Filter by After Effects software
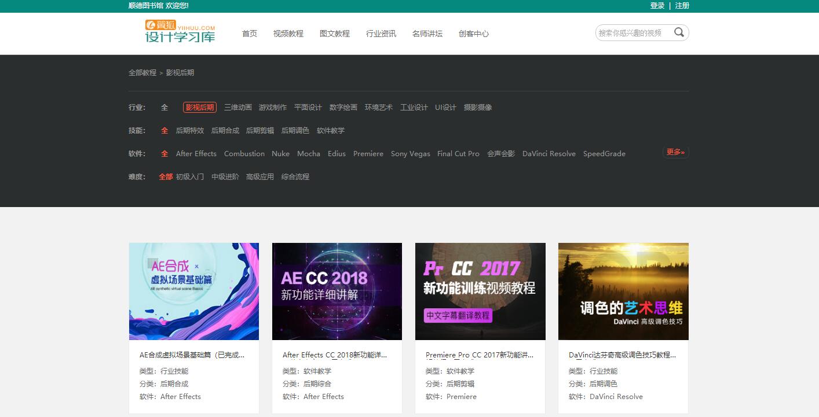Screen dimensions: 819x417 click(x=196, y=154)
